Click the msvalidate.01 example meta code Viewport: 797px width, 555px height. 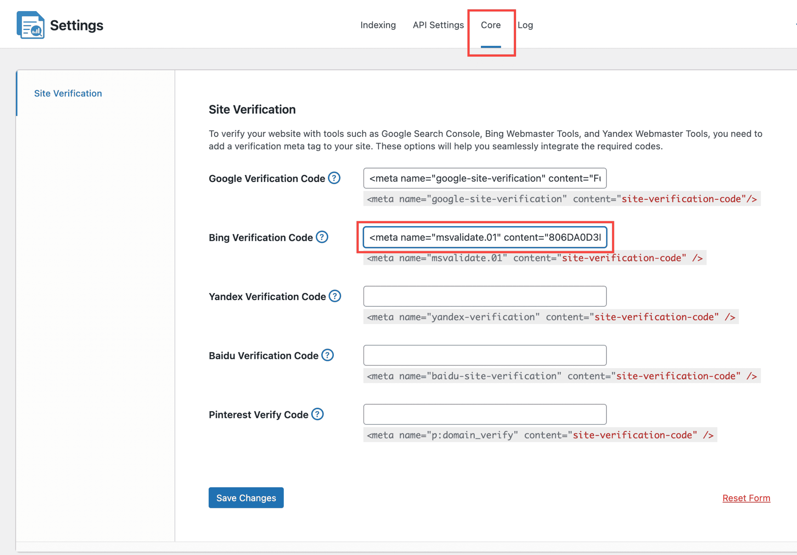click(x=535, y=258)
